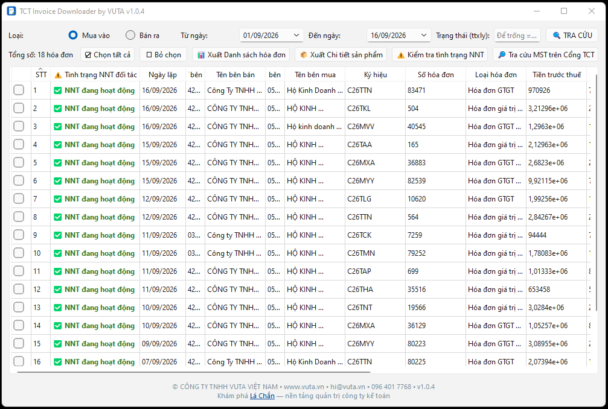Click the green check status icon in row 16
The height and width of the screenshot is (409, 608).
[58, 362]
